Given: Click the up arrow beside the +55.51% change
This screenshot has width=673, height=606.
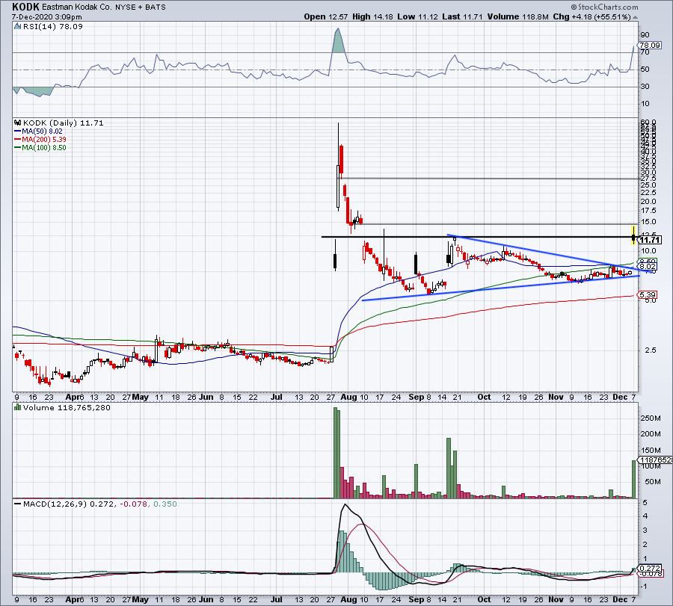Looking at the screenshot, I should [635, 17].
